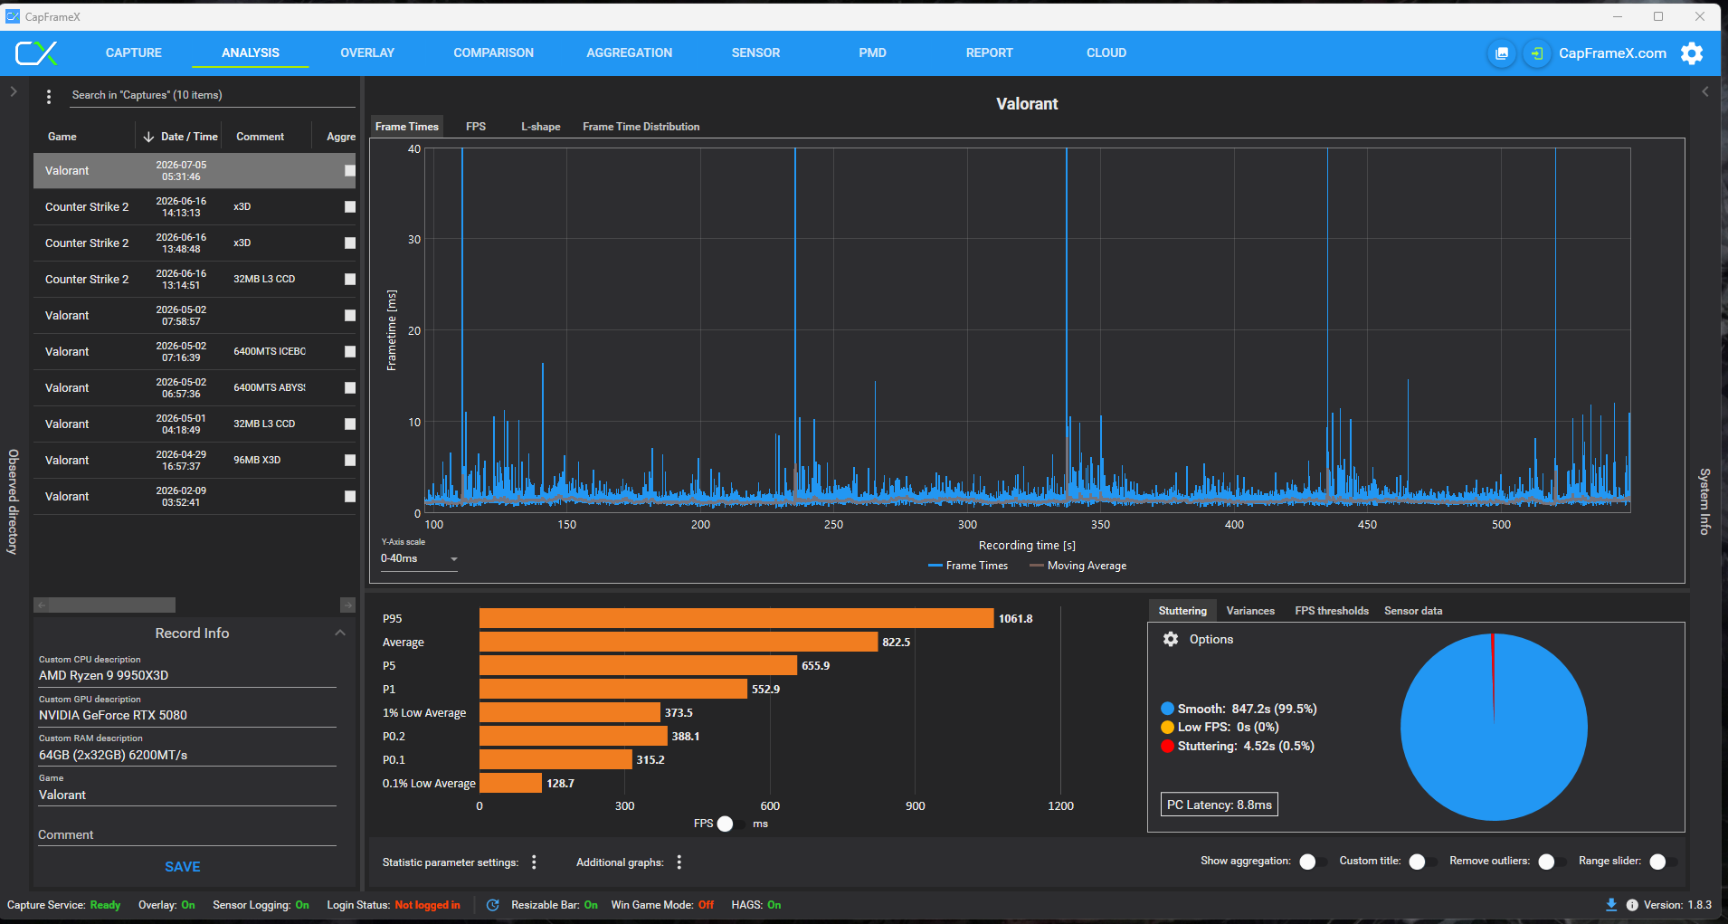Screen dimensions: 1728x924
Task: Open Additional graphs three-dot menu
Action: [x=679, y=862]
